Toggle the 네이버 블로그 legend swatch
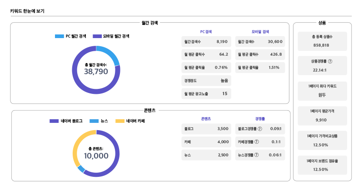Screen dimensions: 363x190 pyautogui.click(x=54, y=121)
